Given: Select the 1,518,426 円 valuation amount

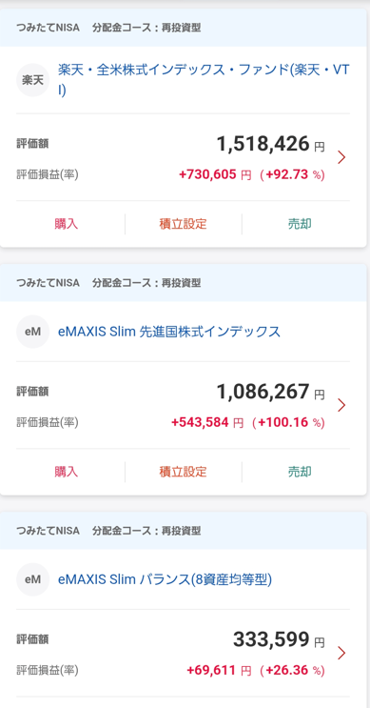Looking at the screenshot, I should 270,144.
